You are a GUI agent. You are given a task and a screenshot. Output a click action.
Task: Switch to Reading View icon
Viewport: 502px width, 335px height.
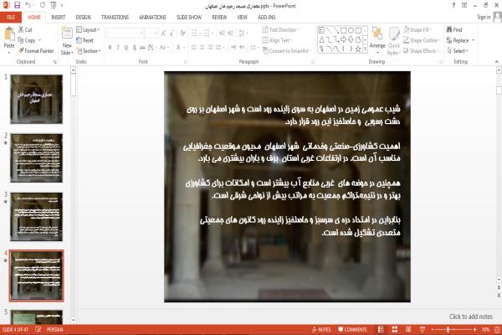(408, 329)
